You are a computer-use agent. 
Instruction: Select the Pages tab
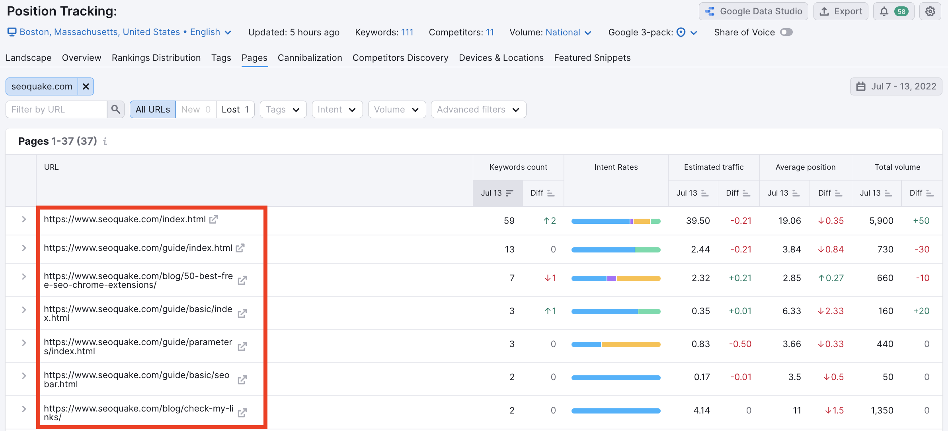point(254,58)
